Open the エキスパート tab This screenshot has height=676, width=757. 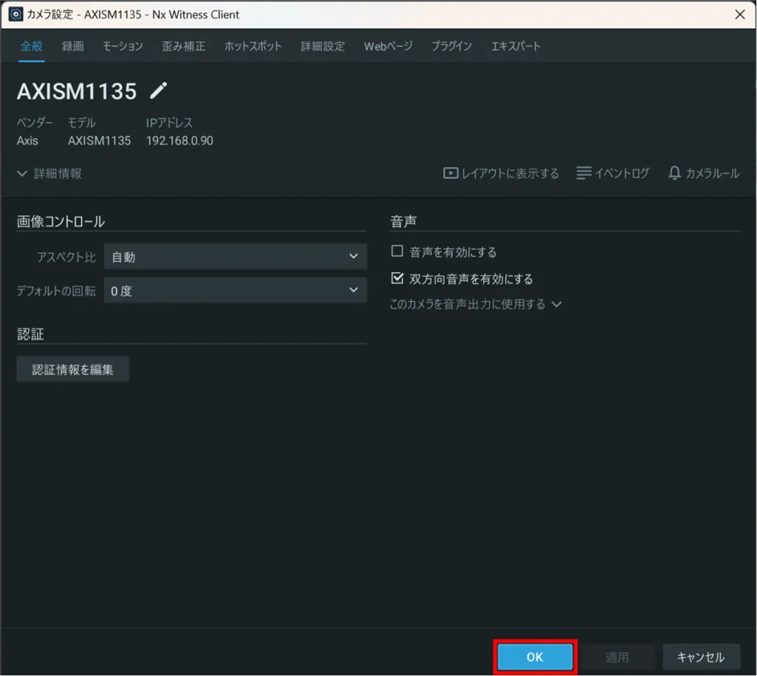pyautogui.click(x=515, y=46)
